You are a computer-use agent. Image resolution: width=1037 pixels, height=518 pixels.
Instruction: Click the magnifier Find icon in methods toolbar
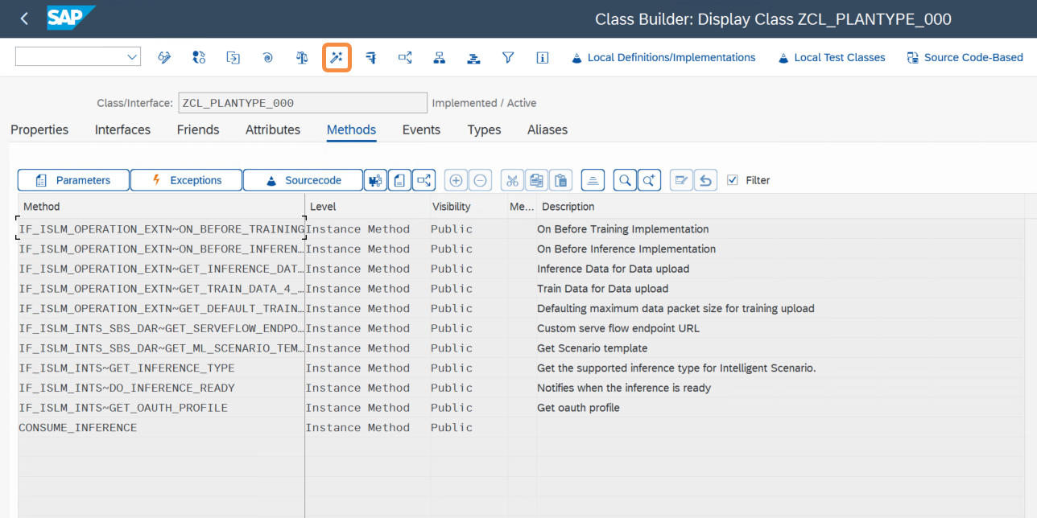point(625,180)
